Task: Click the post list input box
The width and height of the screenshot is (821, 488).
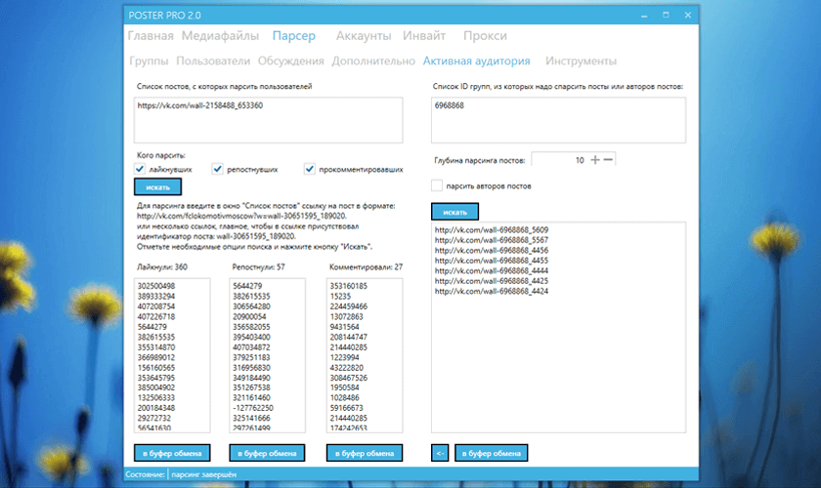Action: [268, 120]
